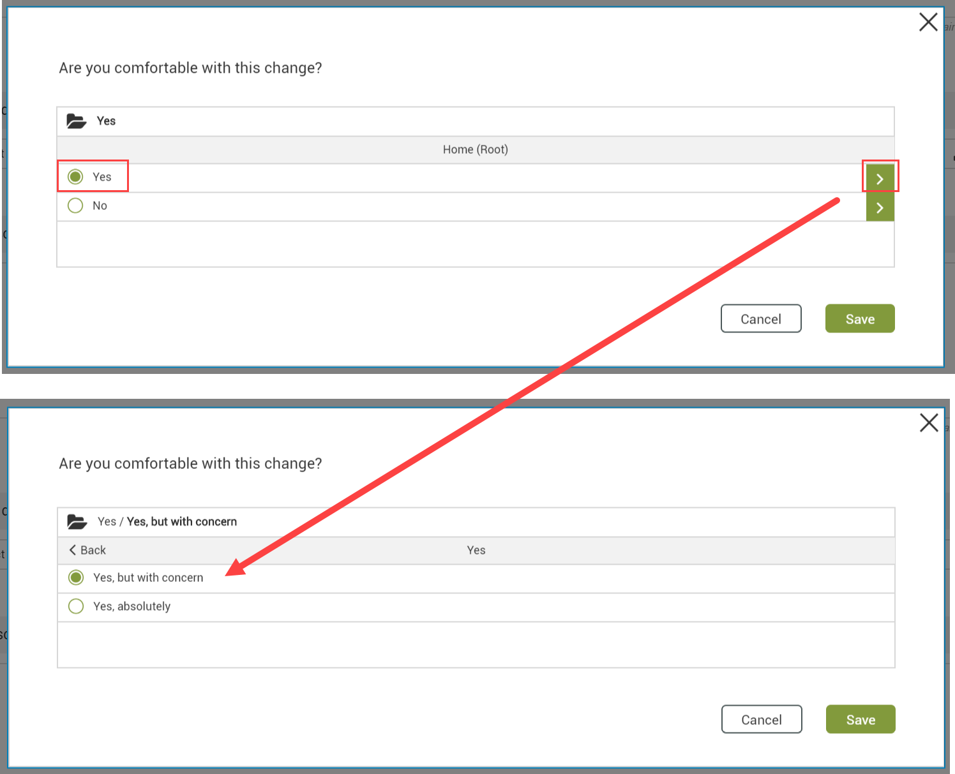Select the "Yes" radio button
955x774 pixels.
click(75, 177)
